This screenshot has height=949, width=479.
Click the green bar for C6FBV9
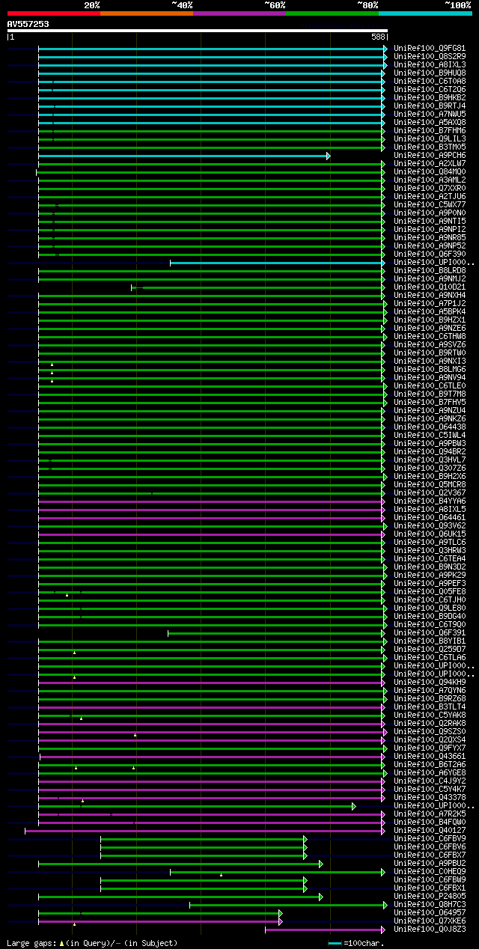[x=203, y=839]
